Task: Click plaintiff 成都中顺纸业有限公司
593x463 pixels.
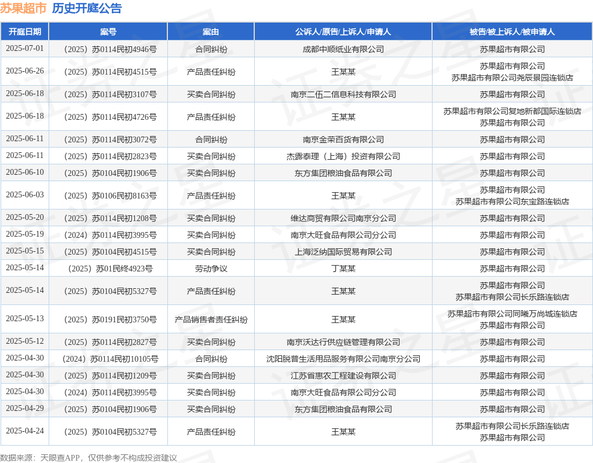Action: click(x=343, y=49)
